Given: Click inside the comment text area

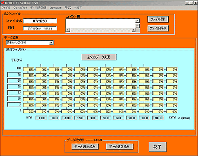Looking at the screenshot, I should (x=101, y=23).
